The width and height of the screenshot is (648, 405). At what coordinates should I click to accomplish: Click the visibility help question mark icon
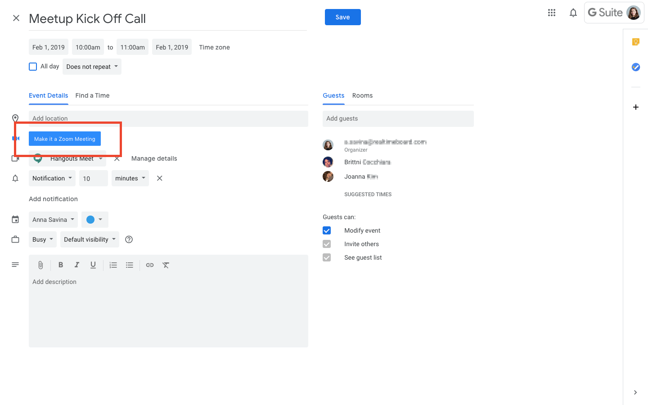coord(129,239)
